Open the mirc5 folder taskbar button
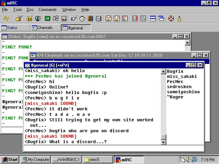The width and height of the screenshot is (219, 164). coord(98,160)
